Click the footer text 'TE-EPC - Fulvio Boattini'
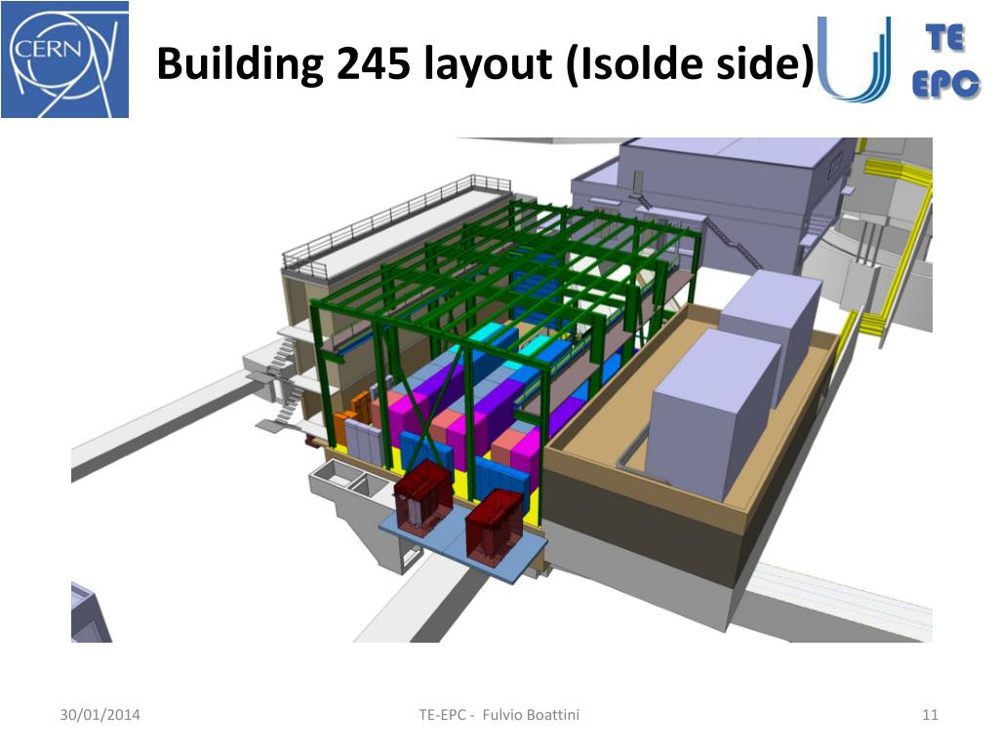999x749 pixels. 499,715
